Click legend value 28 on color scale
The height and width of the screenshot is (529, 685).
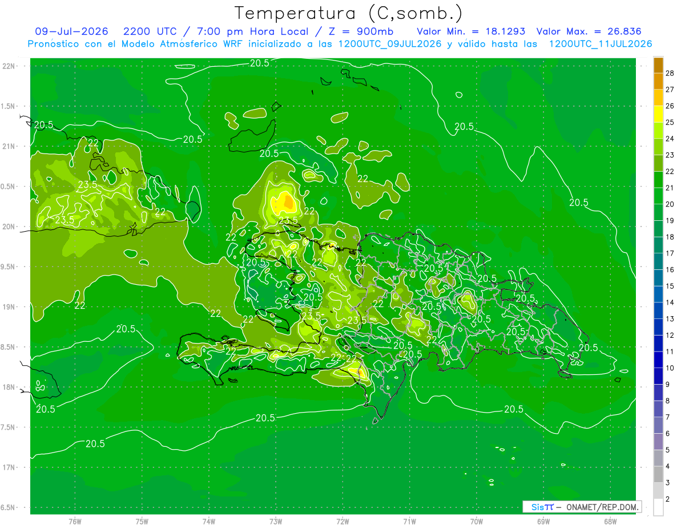670,72
